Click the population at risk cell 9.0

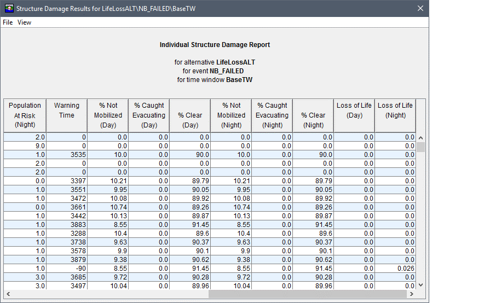click(x=25, y=146)
